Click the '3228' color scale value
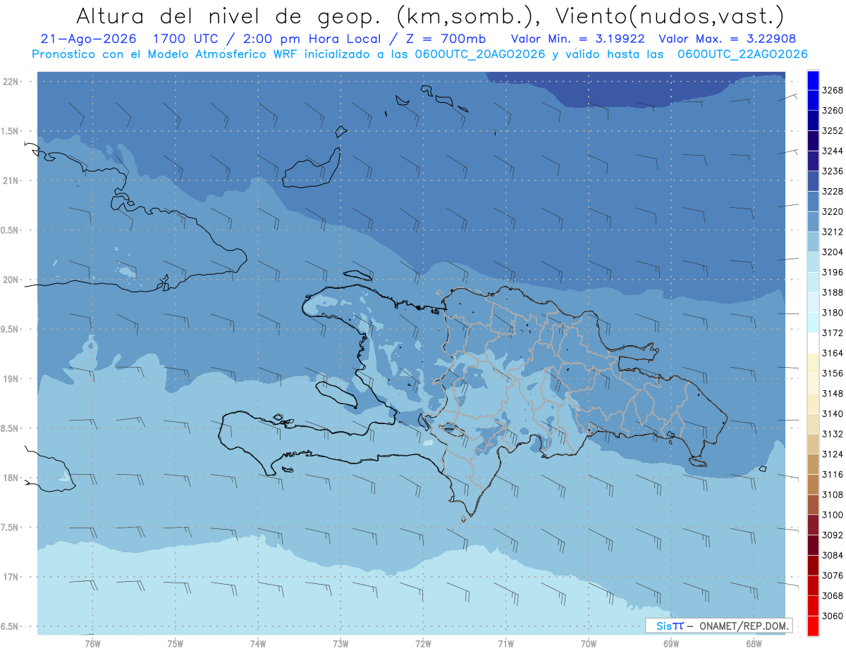 click(x=833, y=192)
